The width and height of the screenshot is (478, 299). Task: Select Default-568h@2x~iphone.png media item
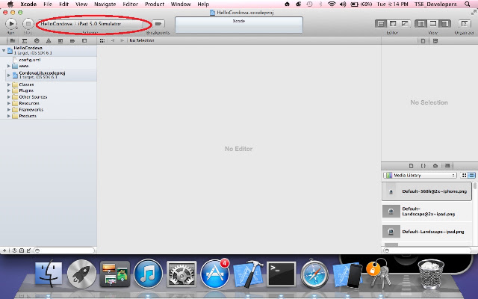[x=426, y=191]
